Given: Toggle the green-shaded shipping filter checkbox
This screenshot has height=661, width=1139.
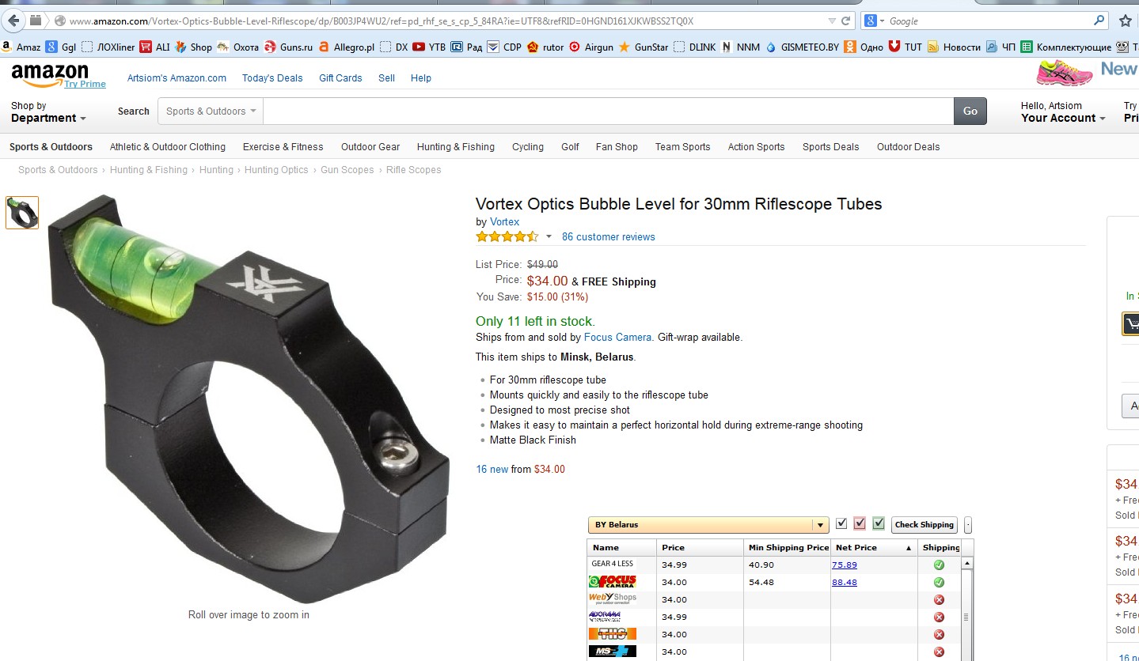Looking at the screenshot, I should tap(878, 523).
